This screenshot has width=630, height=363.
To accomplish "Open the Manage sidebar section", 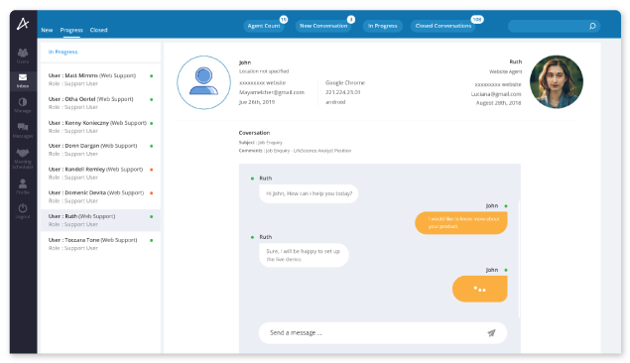I will 23,105.
